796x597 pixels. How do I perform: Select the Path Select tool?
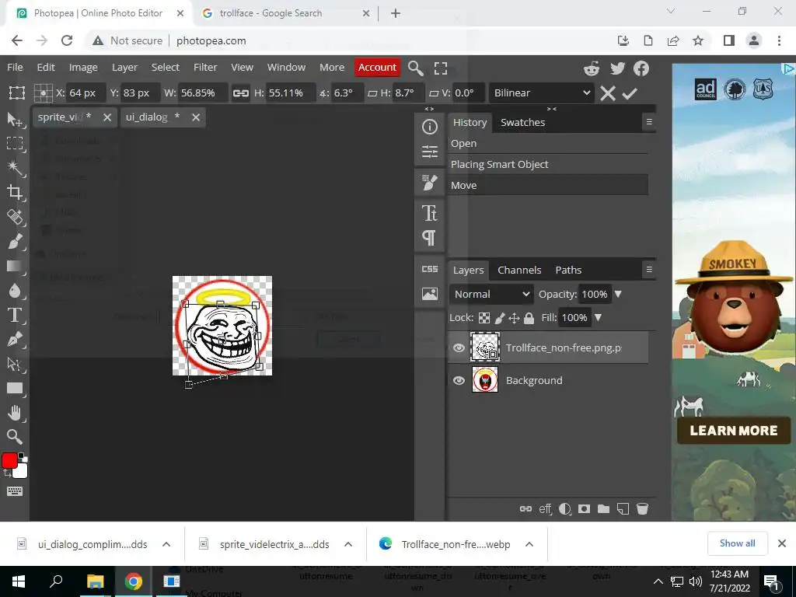pyautogui.click(x=15, y=364)
